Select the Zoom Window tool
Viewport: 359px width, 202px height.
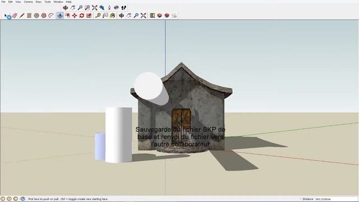(88, 8)
